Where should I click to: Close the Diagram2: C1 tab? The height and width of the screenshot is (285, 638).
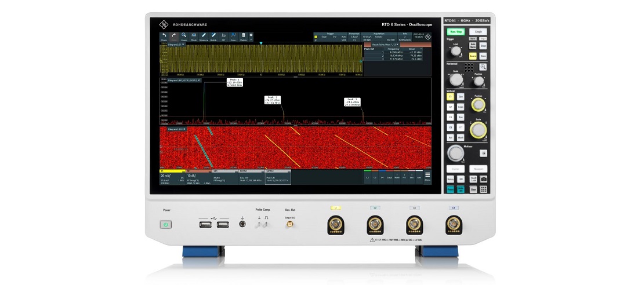(x=183, y=45)
